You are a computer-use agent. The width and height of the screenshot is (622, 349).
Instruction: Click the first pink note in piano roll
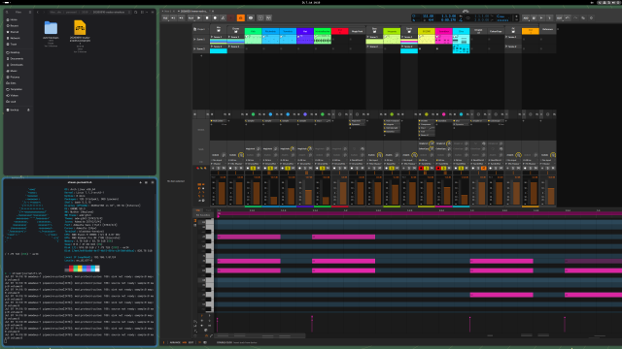[249, 237]
